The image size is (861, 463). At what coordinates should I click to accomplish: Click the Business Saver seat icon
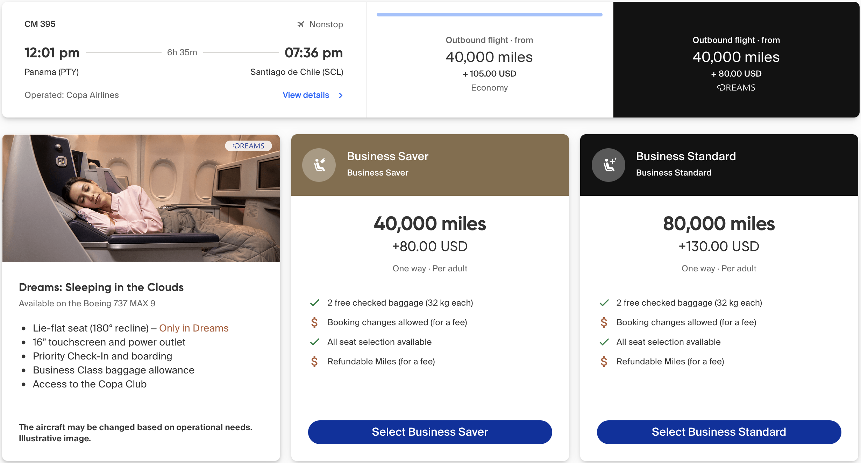(x=319, y=165)
